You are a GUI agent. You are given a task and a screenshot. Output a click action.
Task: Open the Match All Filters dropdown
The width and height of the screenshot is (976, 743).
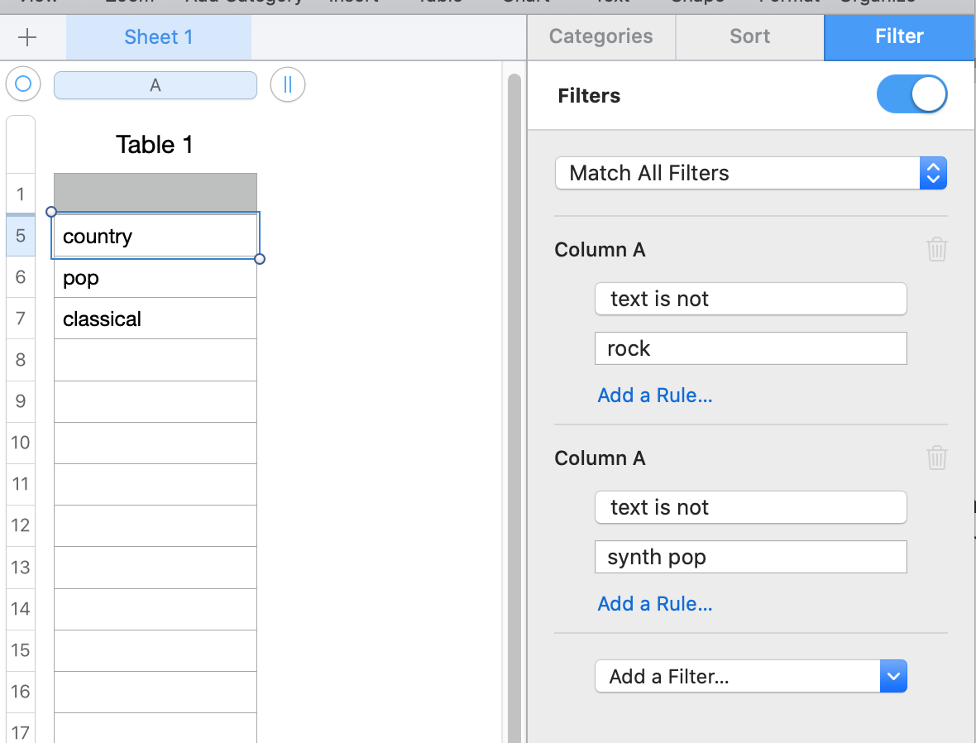[750, 173]
